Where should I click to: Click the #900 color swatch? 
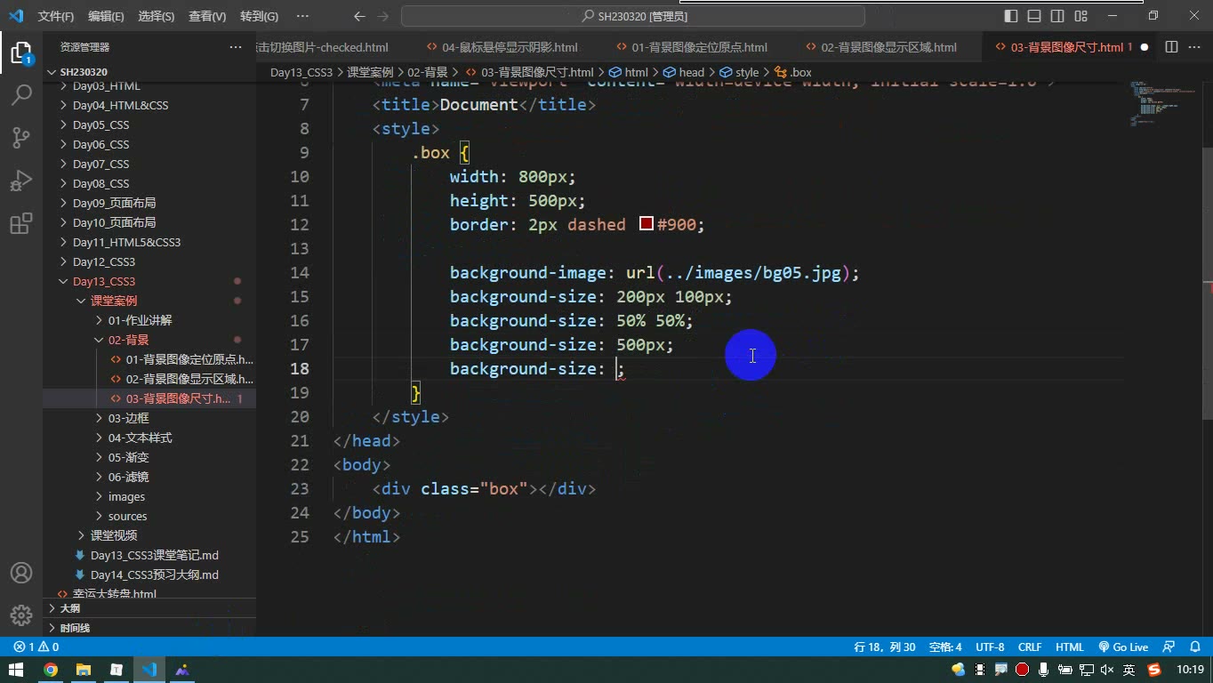tap(647, 224)
